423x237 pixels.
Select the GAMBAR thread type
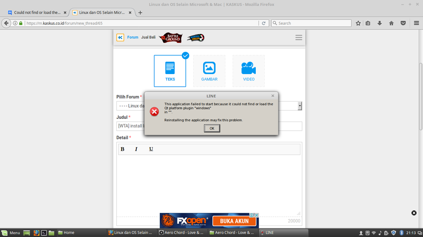pyautogui.click(x=209, y=71)
